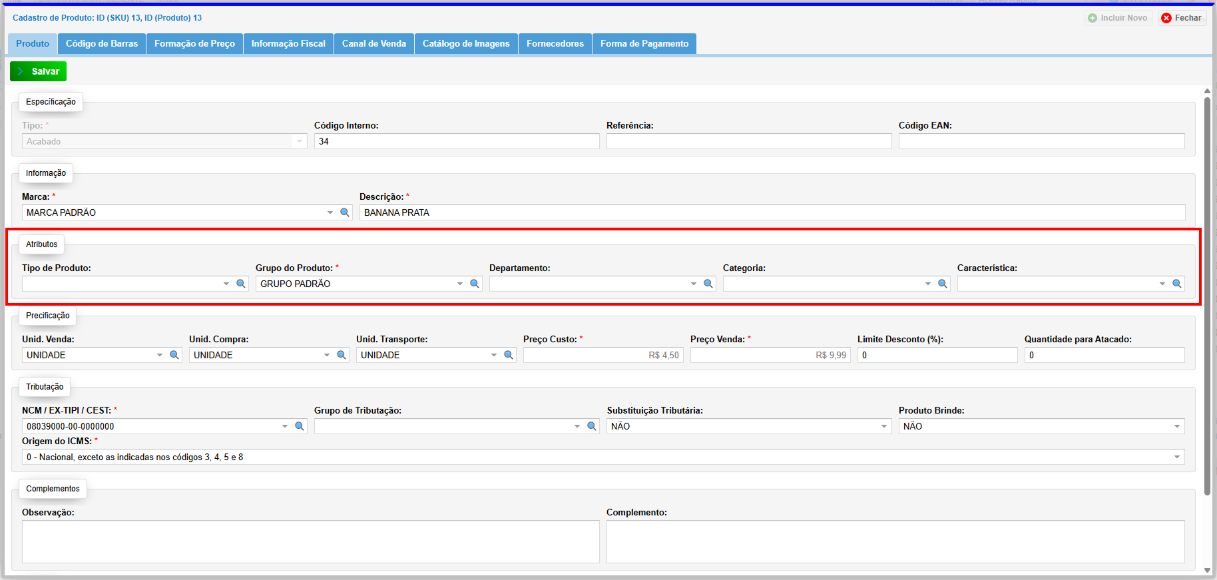Click search icon beside Grupo de Tributação
Screen dimensions: 1217x580
point(592,426)
